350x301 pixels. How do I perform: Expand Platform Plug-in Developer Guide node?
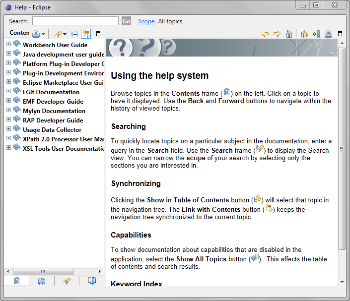click(8, 62)
